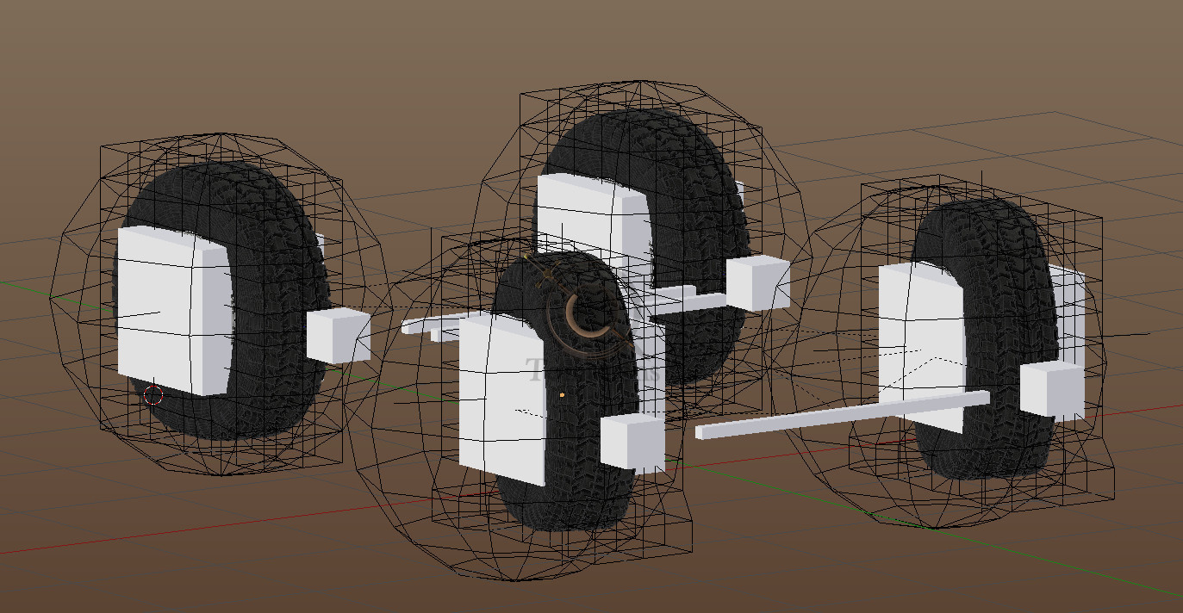Click the long white axle beam
This screenshot has height=613, width=1183.
pos(819,413)
